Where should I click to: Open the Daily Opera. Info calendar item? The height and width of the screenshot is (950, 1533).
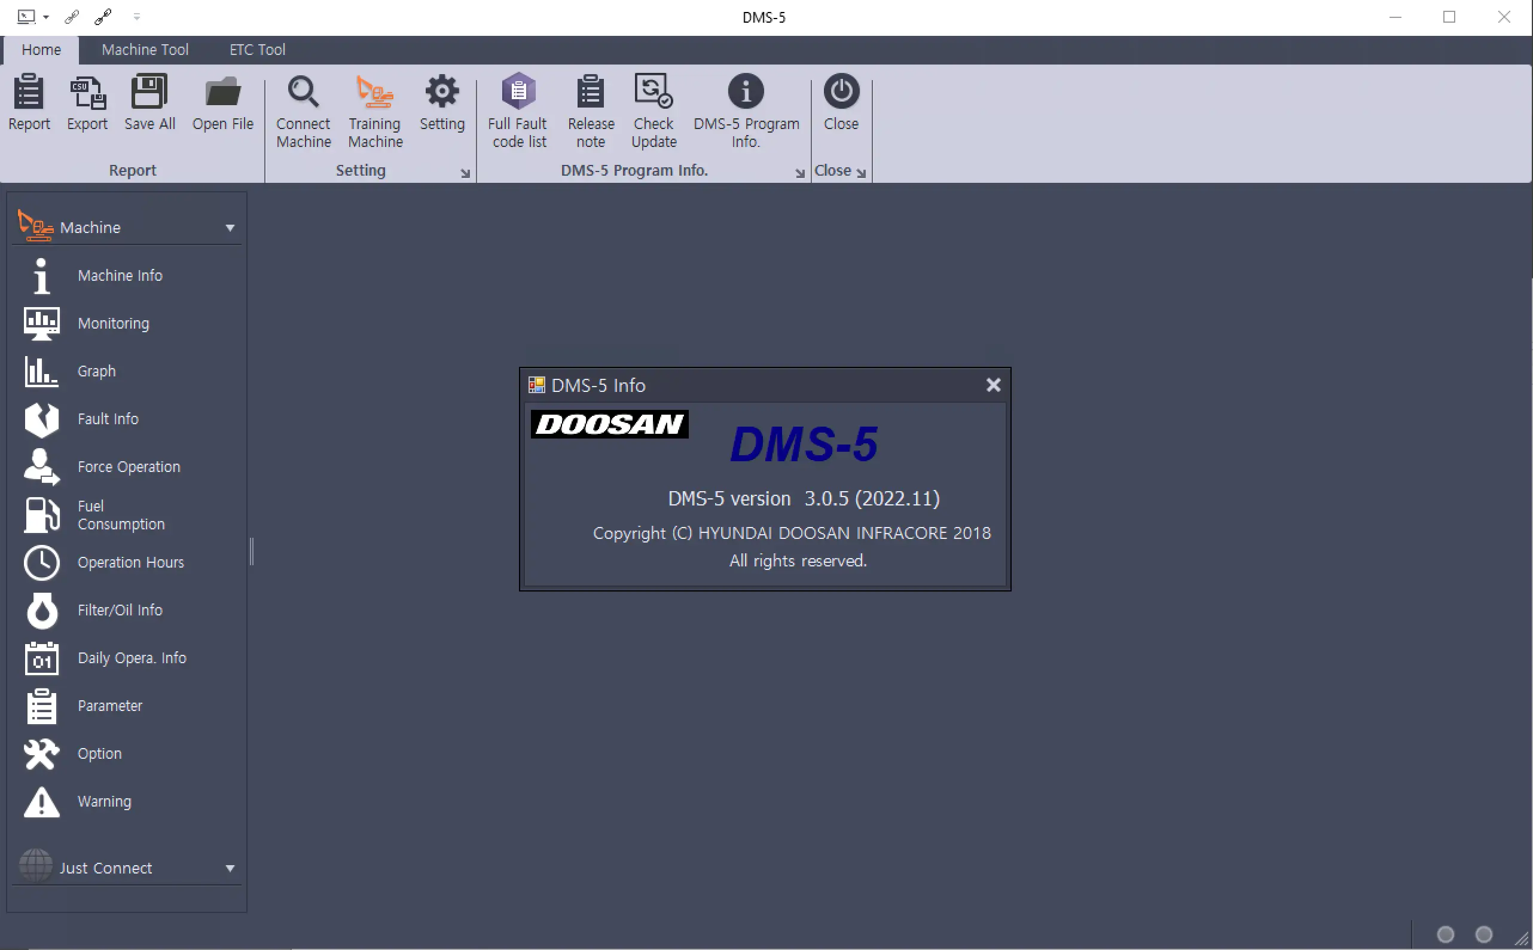tap(132, 658)
